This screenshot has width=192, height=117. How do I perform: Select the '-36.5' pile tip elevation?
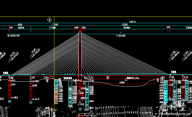click(x=15, y=97)
